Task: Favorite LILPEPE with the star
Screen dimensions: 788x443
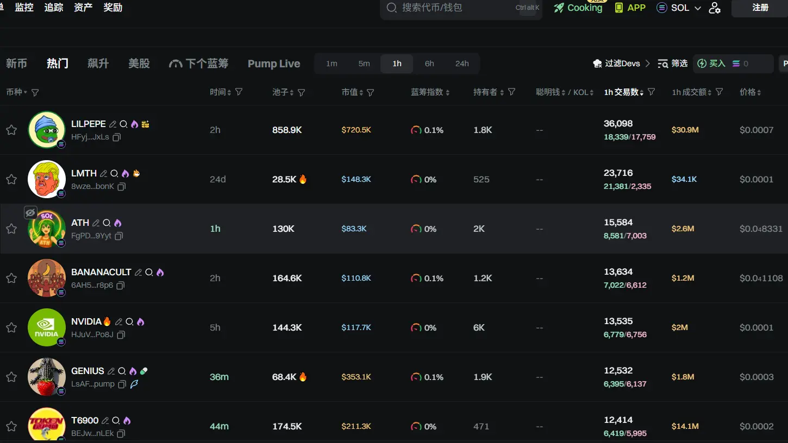Action: tap(11, 130)
